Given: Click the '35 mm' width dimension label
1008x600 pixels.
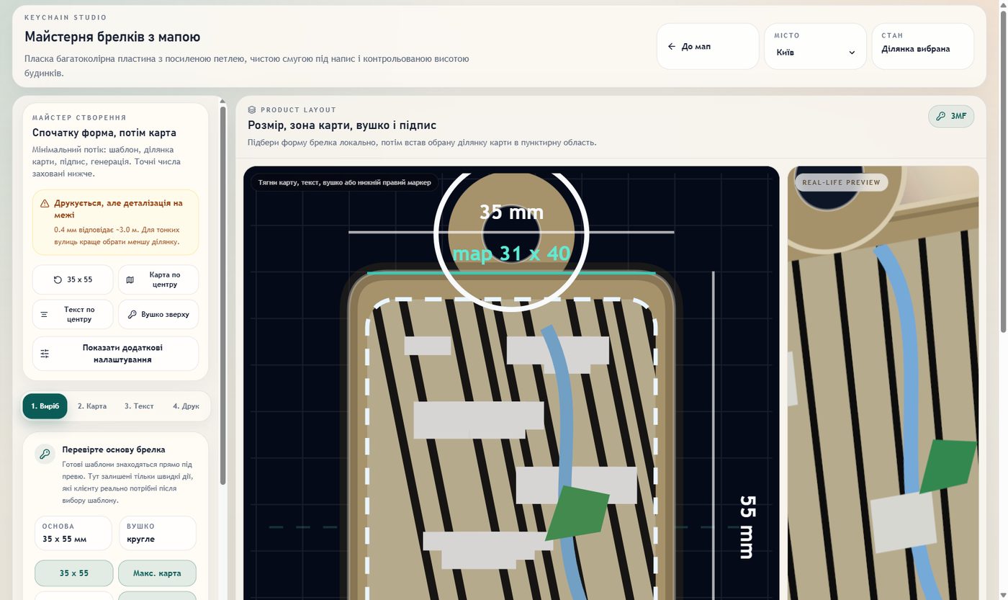Looking at the screenshot, I should 511,212.
